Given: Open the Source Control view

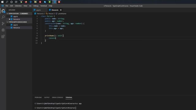Looking at the screenshot, I should click(3, 24).
